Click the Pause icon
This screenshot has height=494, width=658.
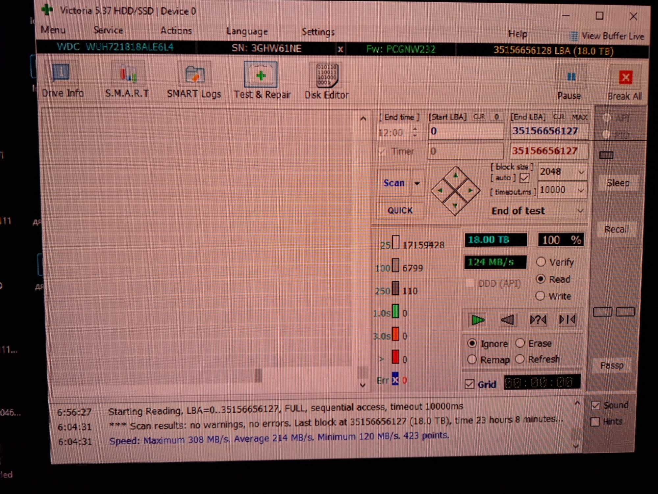(x=571, y=77)
